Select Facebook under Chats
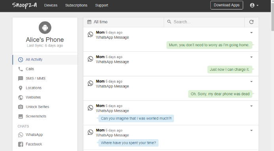274x151 pixels. point(45,144)
